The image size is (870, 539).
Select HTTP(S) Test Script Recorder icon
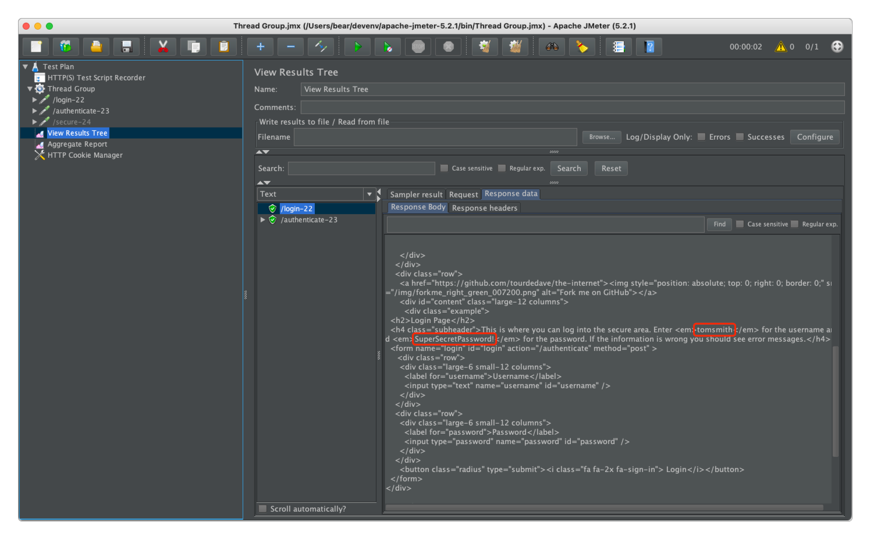coord(39,77)
